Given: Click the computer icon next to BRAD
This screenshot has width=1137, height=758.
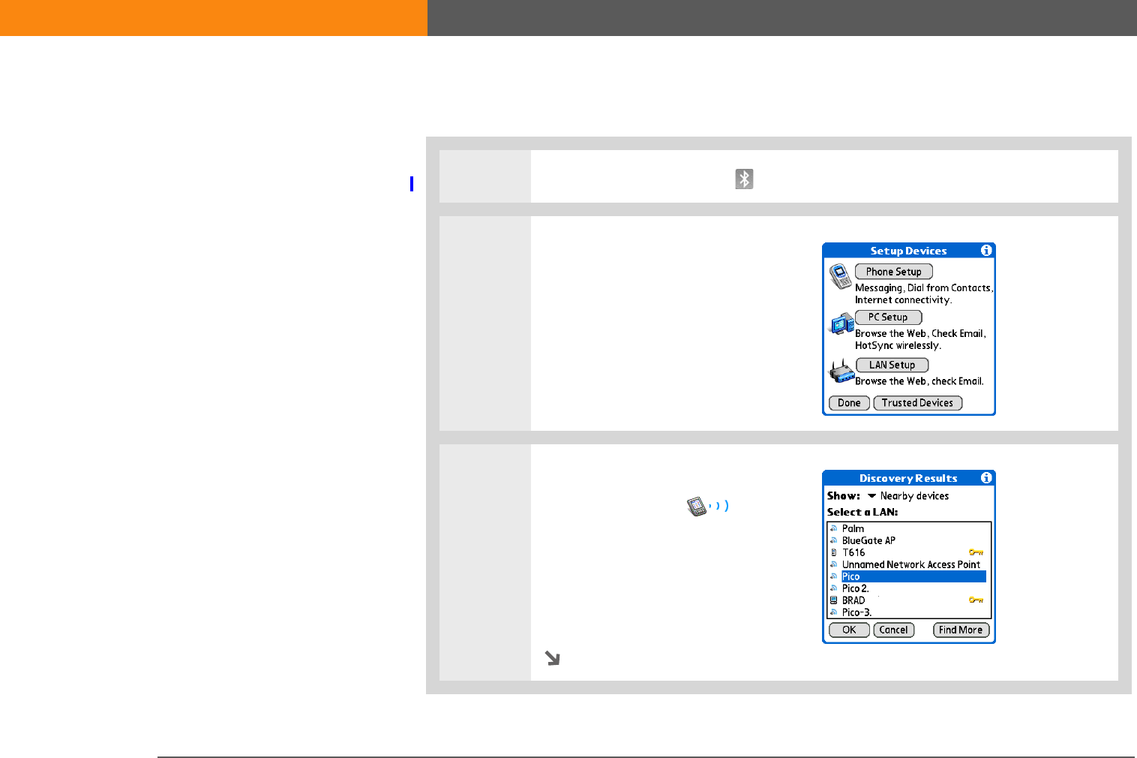Looking at the screenshot, I should pyautogui.click(x=833, y=600).
